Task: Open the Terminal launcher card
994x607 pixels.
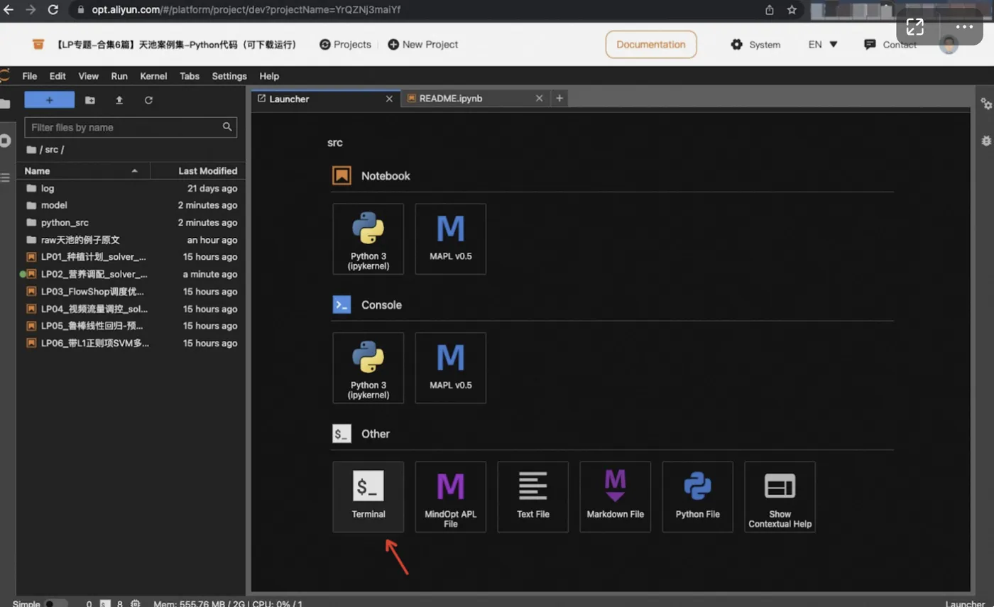Action: click(368, 497)
